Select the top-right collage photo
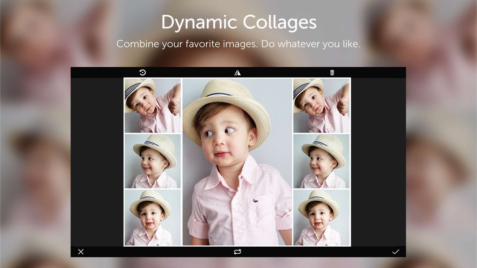The image size is (477, 268). (321, 105)
